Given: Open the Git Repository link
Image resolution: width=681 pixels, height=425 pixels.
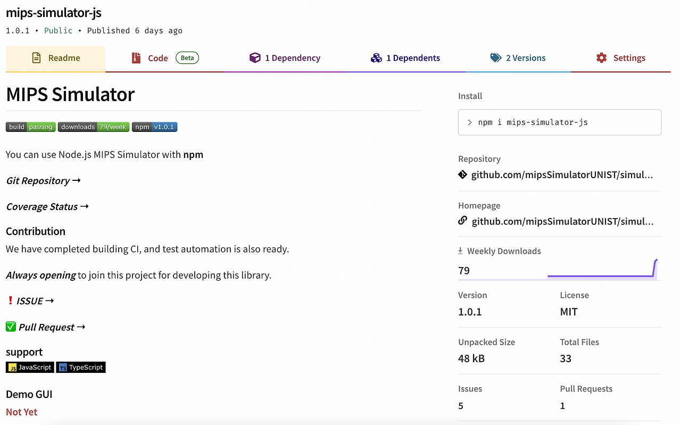Looking at the screenshot, I should click(43, 181).
